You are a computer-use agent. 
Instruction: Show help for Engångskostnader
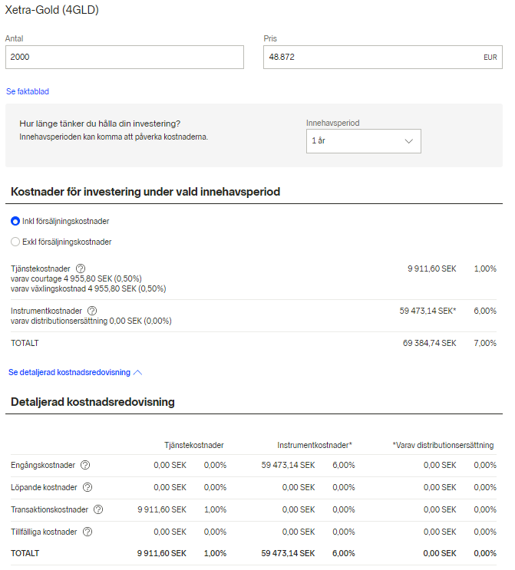[x=85, y=465]
